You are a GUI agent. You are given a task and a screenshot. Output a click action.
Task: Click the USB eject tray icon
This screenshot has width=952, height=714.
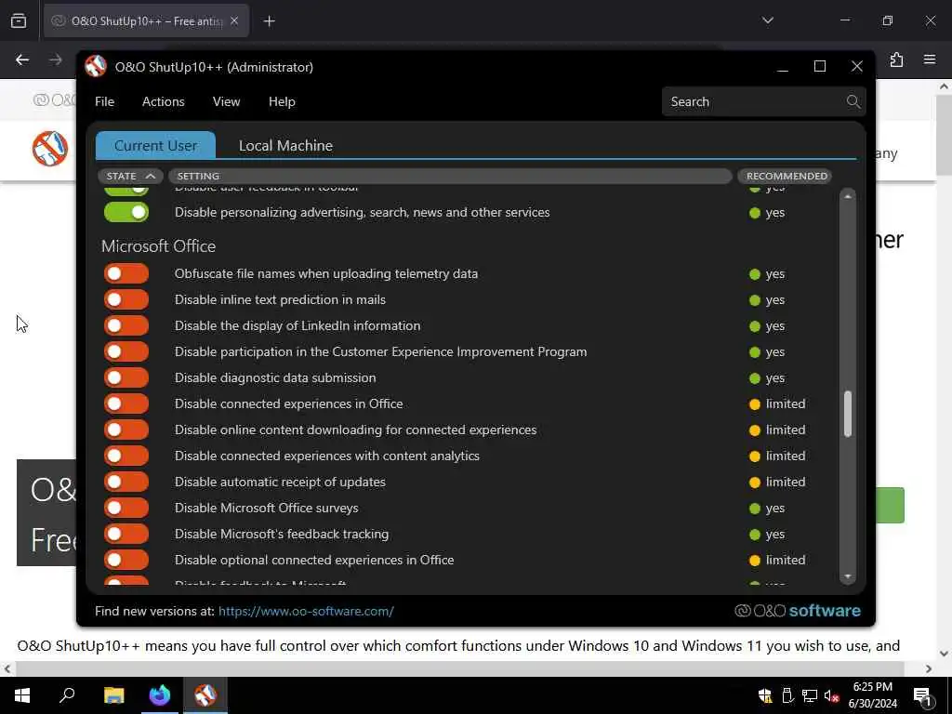(787, 695)
